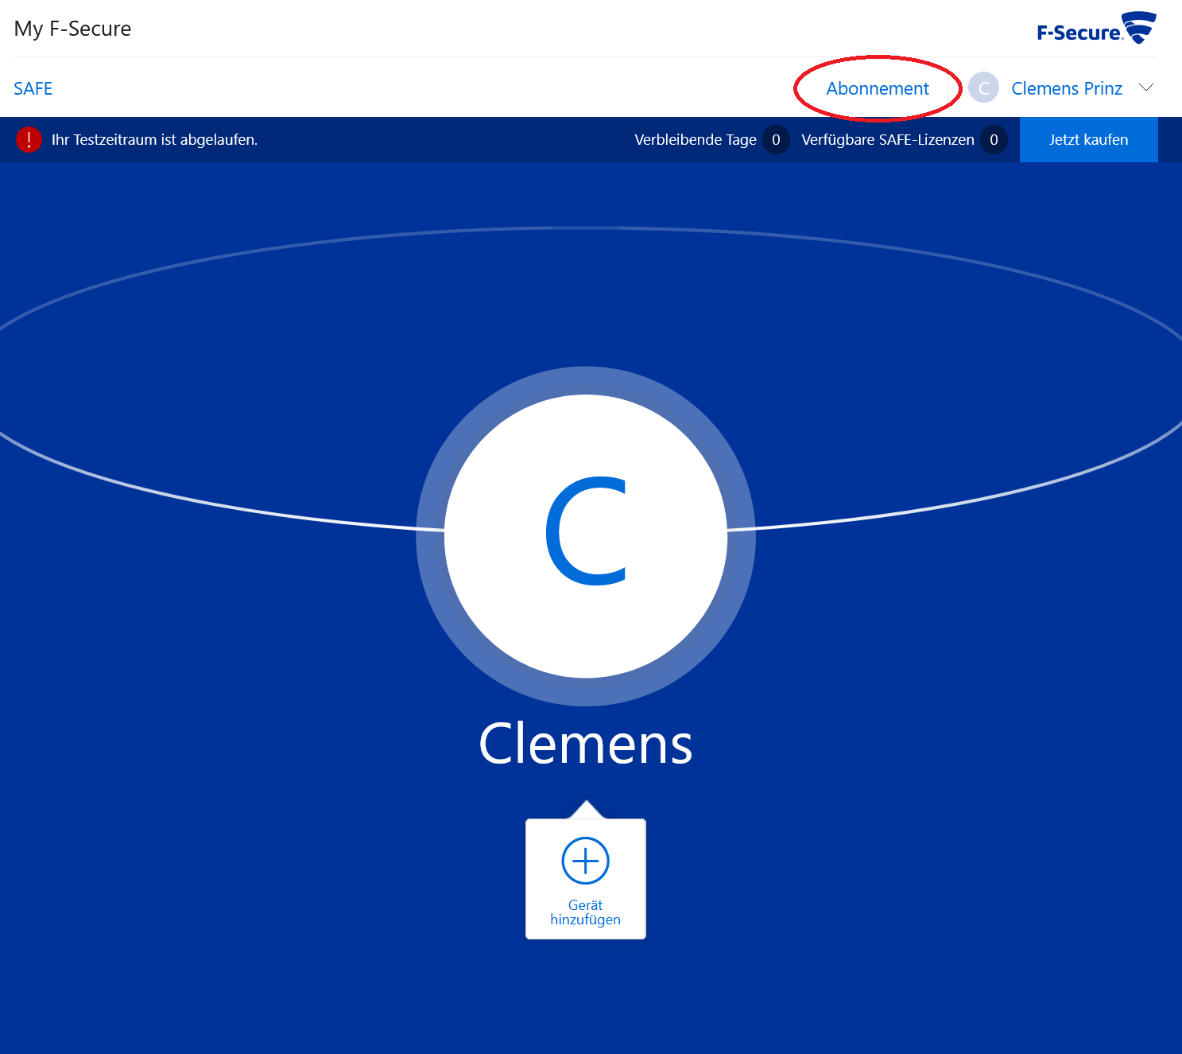Image resolution: width=1182 pixels, height=1054 pixels.
Task: Click the F-Secure shield logo
Action: pos(1140,27)
